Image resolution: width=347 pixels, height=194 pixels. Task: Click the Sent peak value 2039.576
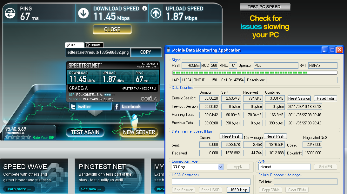tap(231, 145)
